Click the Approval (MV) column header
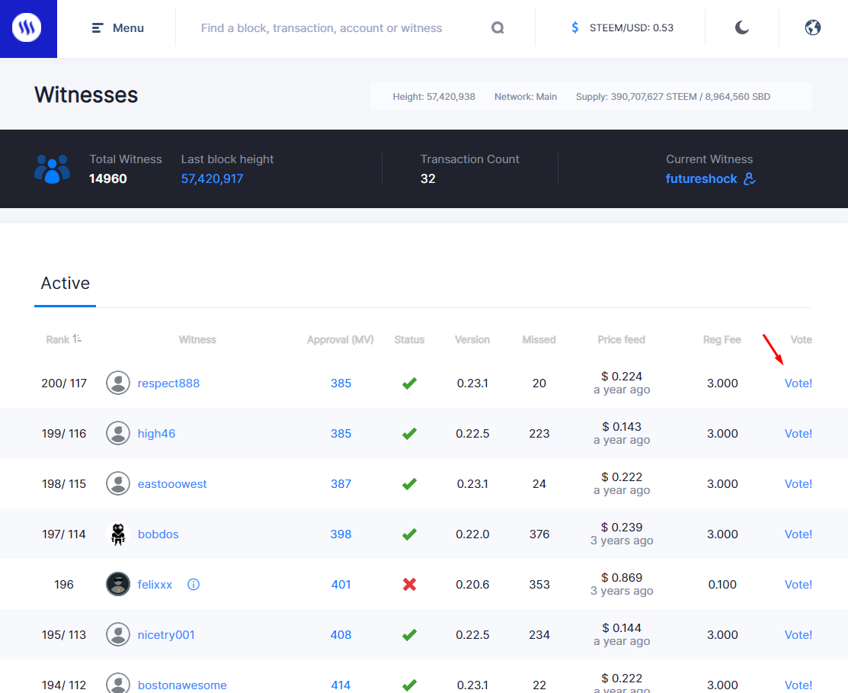This screenshot has width=848, height=693. point(340,340)
